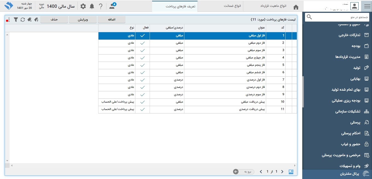The height and width of the screenshot is (179, 372).
Task: Toggle the hamburger menu icon
Action: coord(367,6)
